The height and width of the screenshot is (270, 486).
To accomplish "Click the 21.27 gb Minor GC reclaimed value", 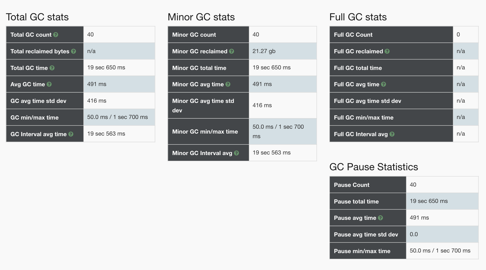I will pos(264,51).
